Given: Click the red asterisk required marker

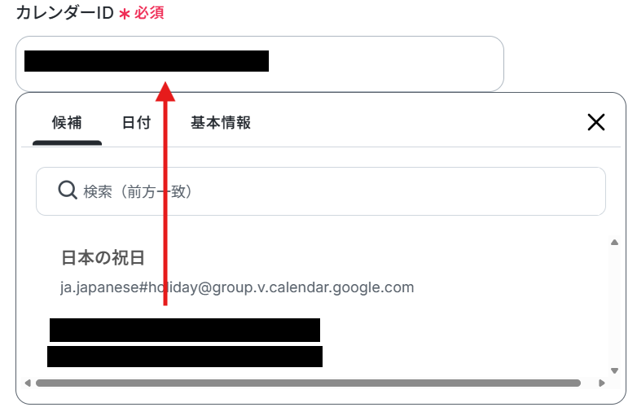Looking at the screenshot, I should [125, 14].
